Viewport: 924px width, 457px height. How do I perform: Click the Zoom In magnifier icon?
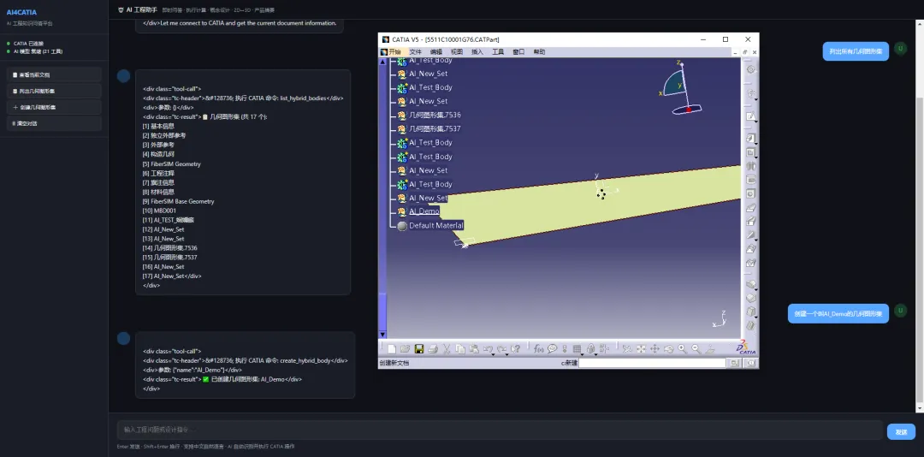point(682,349)
